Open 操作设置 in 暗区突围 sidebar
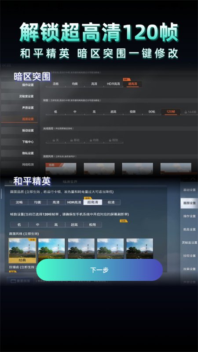198x352 pixels. pyautogui.click(x=19, y=85)
